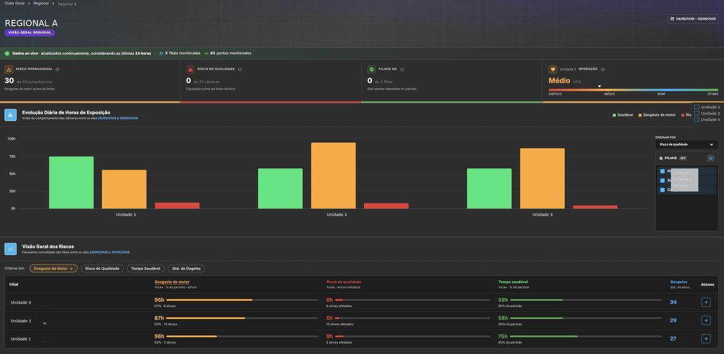724x354 pixels.
Task: Click the Risco de qualidade column header
Action: pos(344,282)
